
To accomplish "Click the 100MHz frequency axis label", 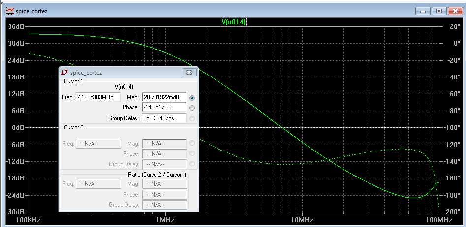I will click(439, 220).
